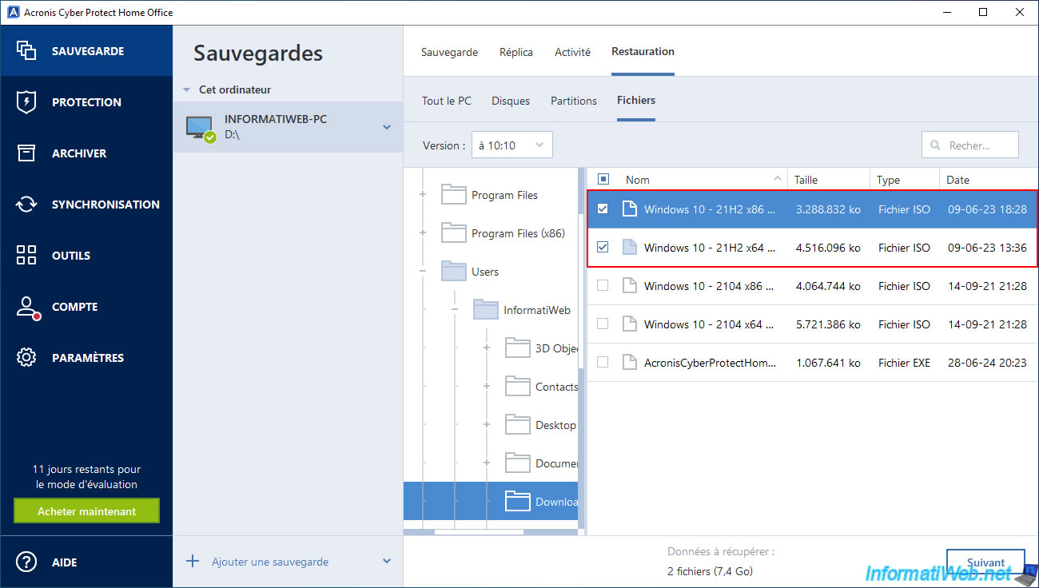Click the Documents folder icon

point(517,463)
